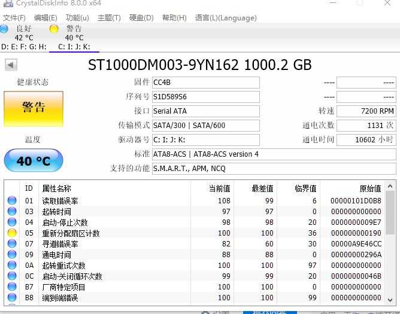Click the 10602 小时 power-on hours field

[x=366, y=140]
